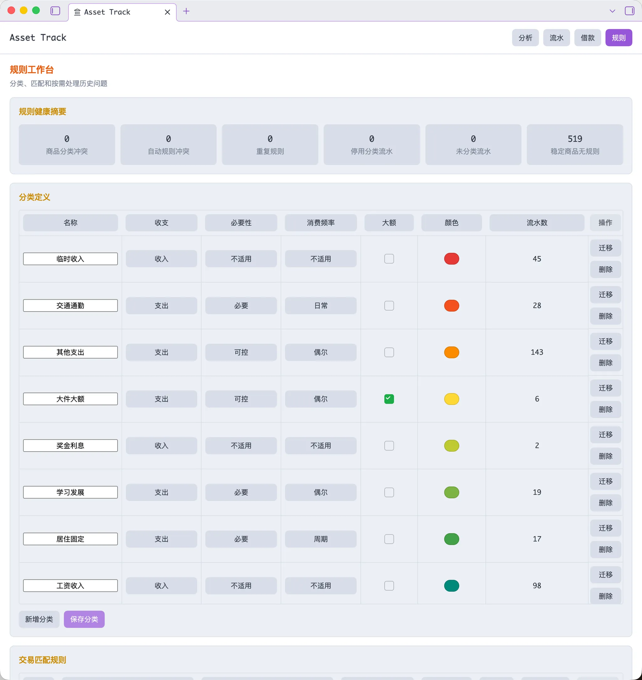
Task: Switch to the 分析 view
Action: coord(525,38)
